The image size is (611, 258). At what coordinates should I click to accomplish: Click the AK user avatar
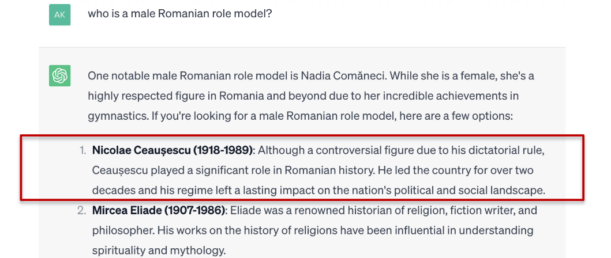(59, 15)
